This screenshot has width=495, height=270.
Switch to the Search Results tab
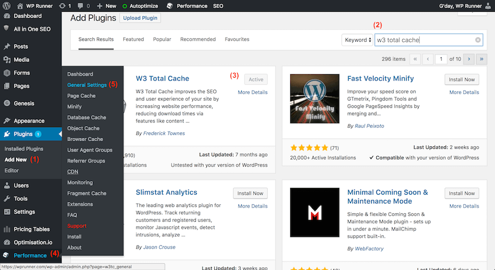click(96, 39)
